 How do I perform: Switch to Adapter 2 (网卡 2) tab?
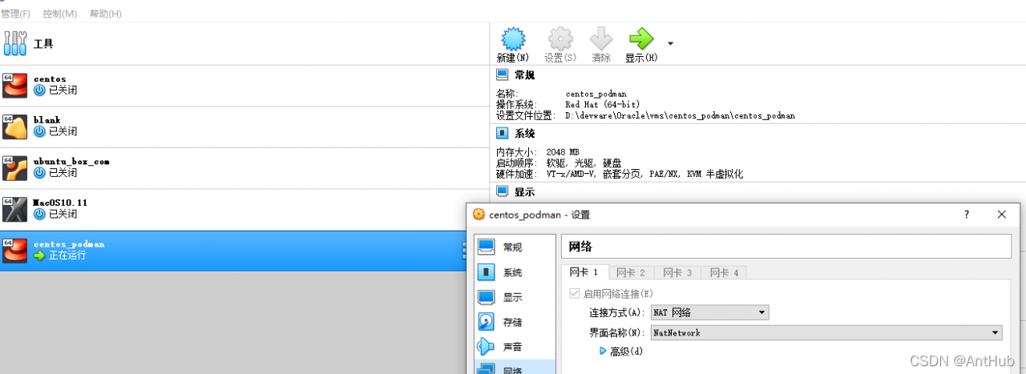pyautogui.click(x=632, y=273)
